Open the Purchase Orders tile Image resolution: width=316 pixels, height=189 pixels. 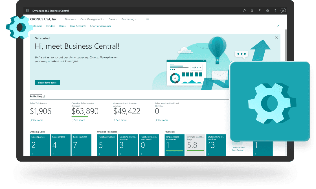(x=107, y=145)
